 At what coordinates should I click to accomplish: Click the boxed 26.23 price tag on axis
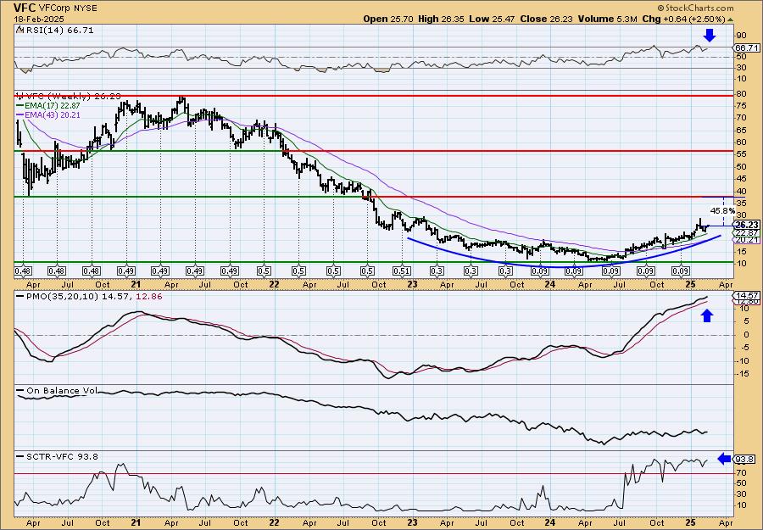coord(746,225)
